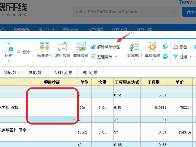Viewport: 196px width, 147px height.
Task: Open 建筑课堂 in site navigation
Action: pyautogui.click(x=71, y=29)
